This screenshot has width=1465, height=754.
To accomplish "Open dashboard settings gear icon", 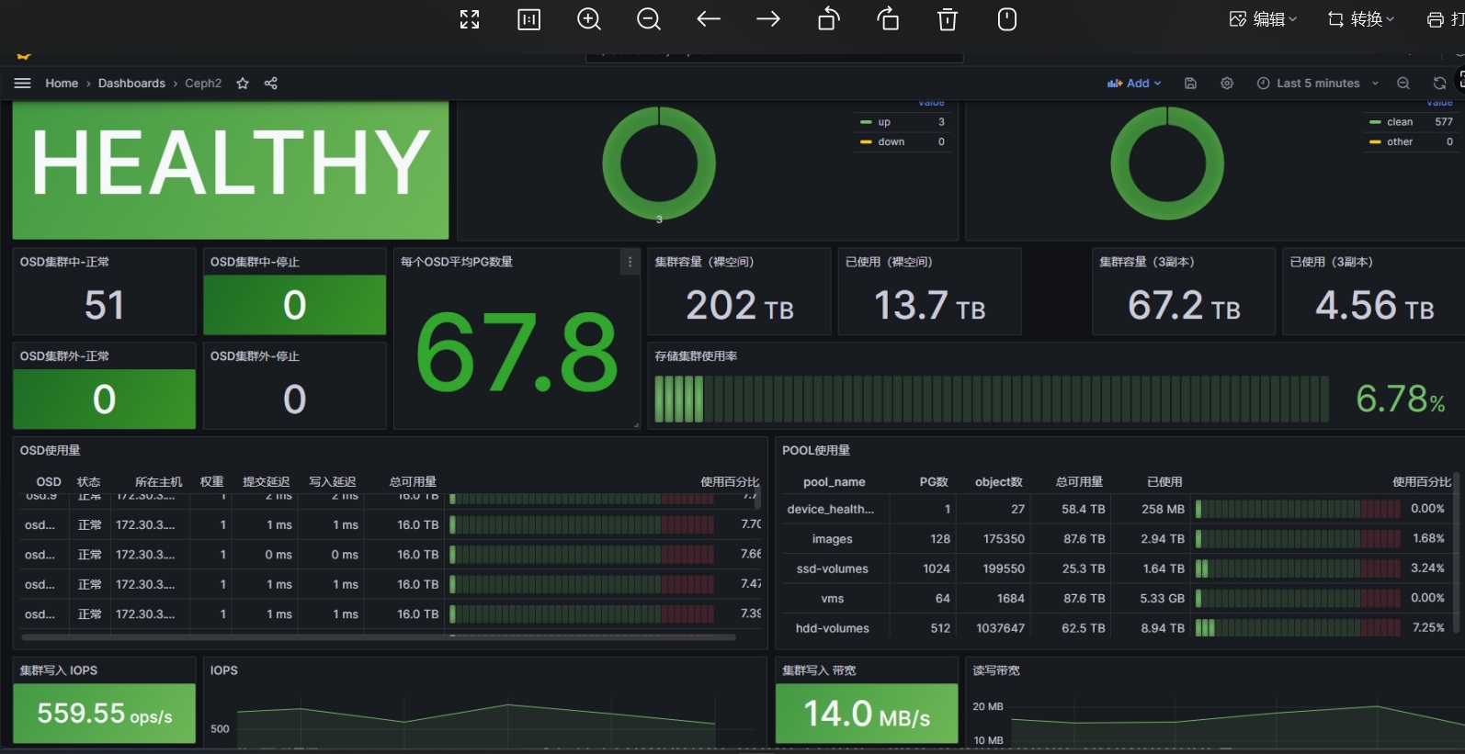I will [1227, 83].
